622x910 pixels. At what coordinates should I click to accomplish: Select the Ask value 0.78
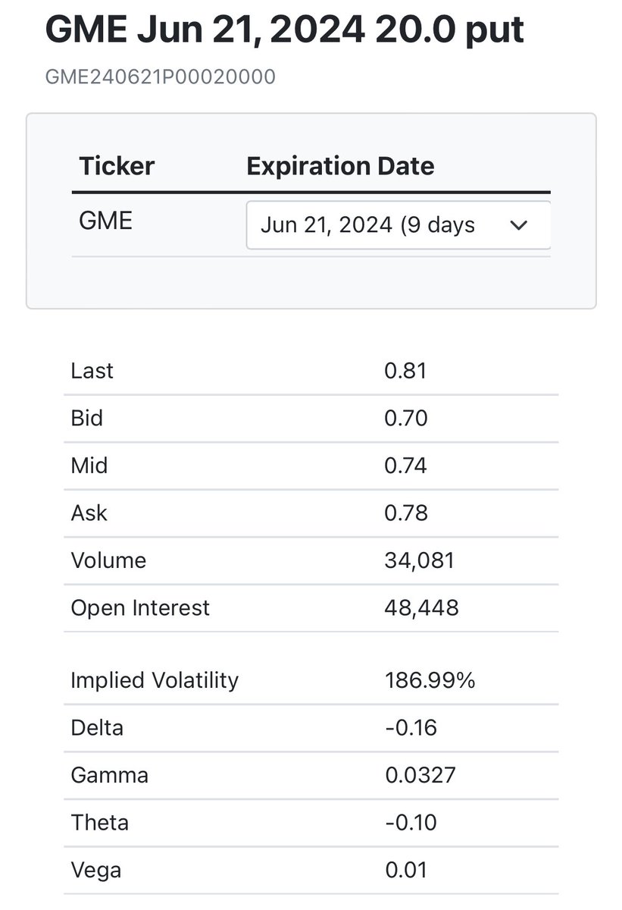pyautogui.click(x=406, y=513)
